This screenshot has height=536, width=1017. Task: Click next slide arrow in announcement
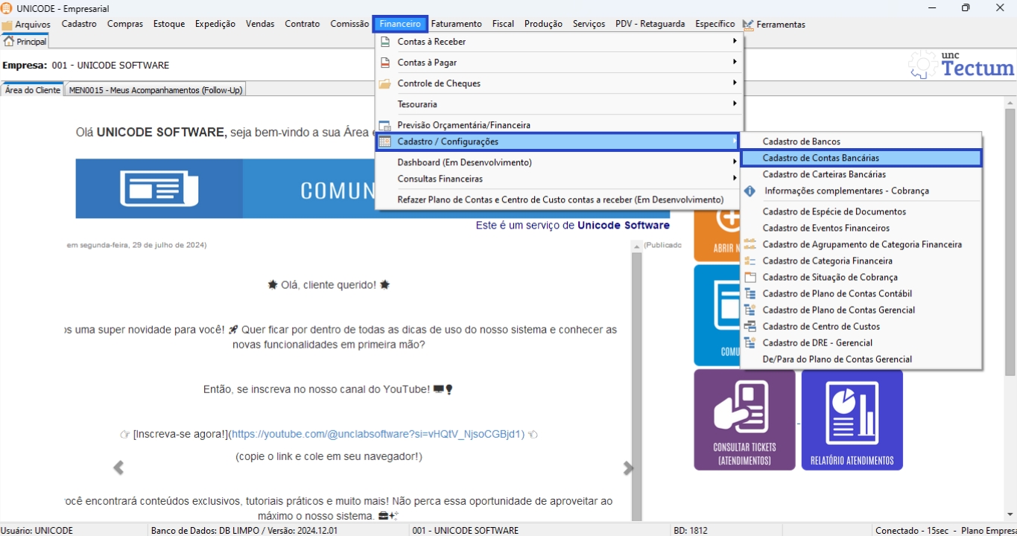(x=627, y=468)
